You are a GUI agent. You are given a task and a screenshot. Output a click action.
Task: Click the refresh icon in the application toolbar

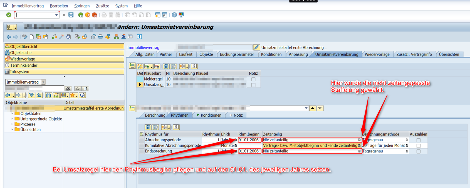(x=68, y=37)
